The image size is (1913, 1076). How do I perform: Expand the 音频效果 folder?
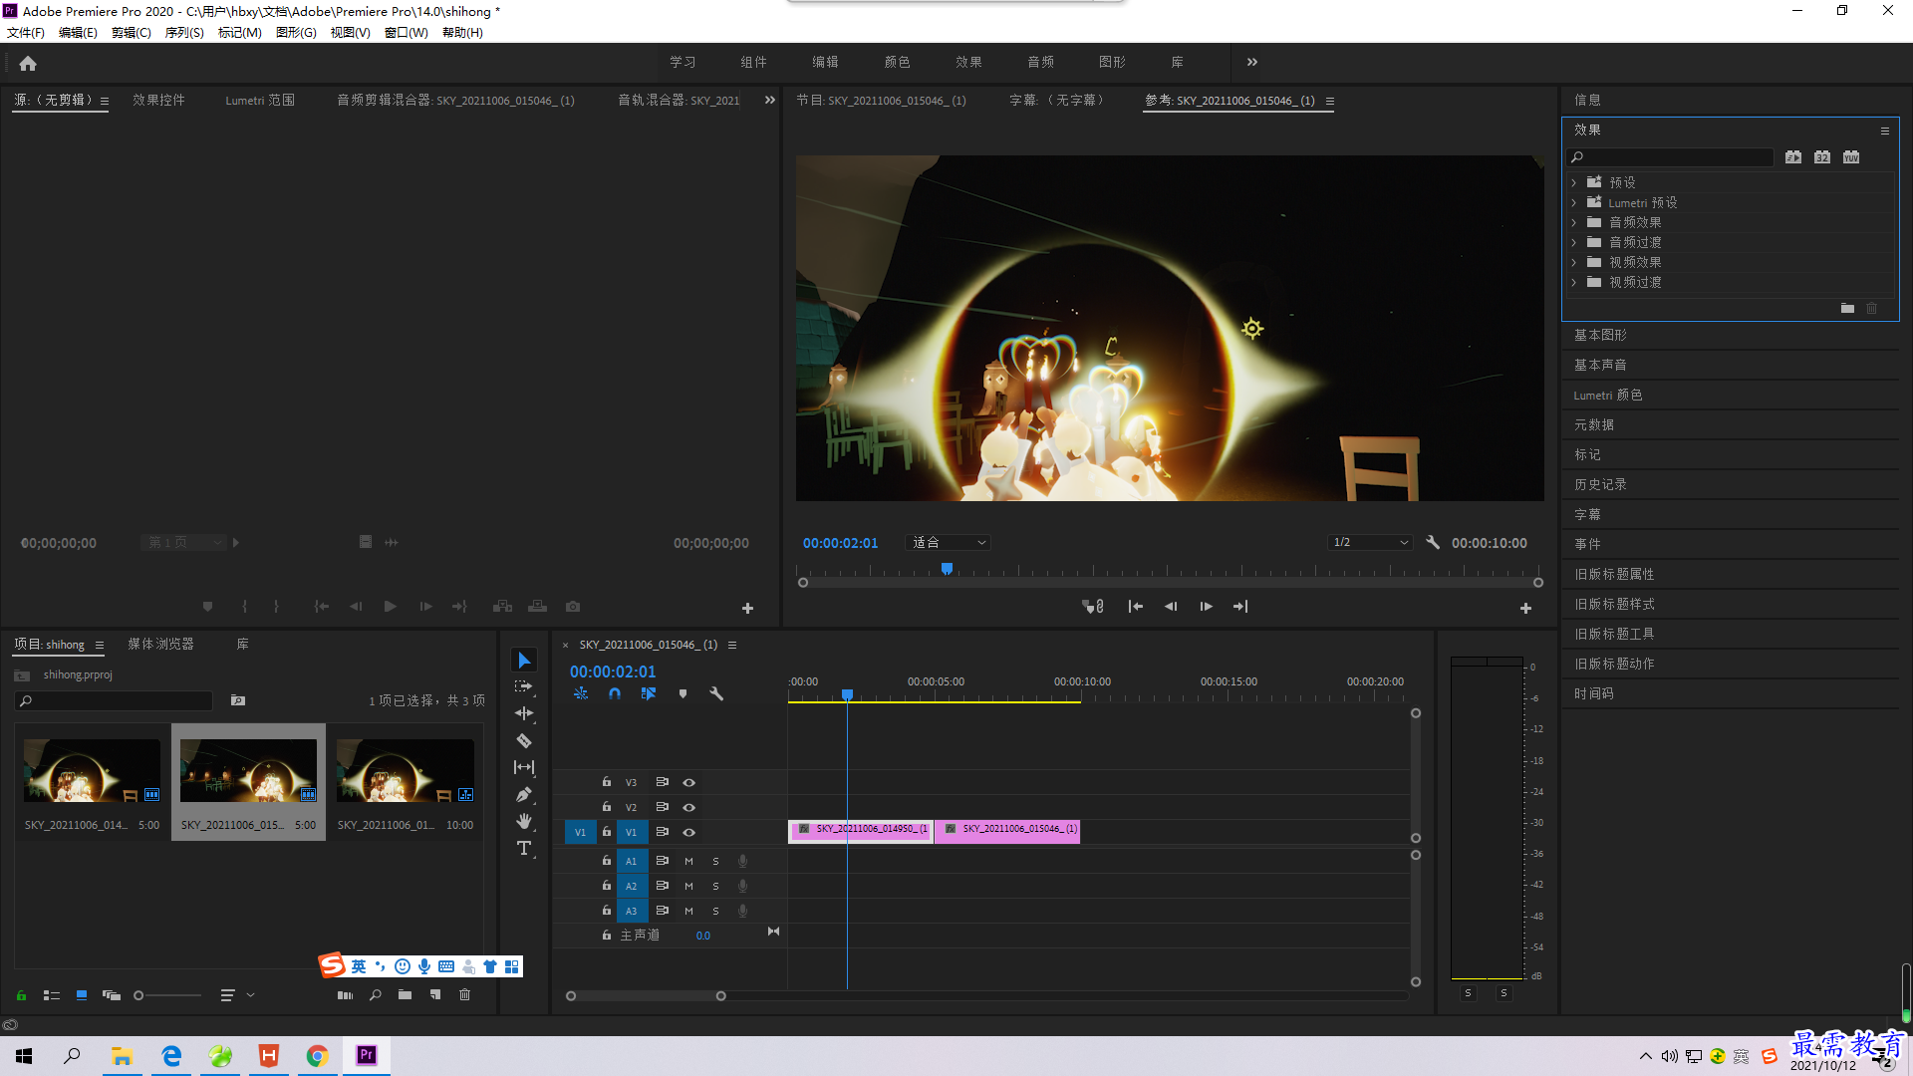(1574, 223)
